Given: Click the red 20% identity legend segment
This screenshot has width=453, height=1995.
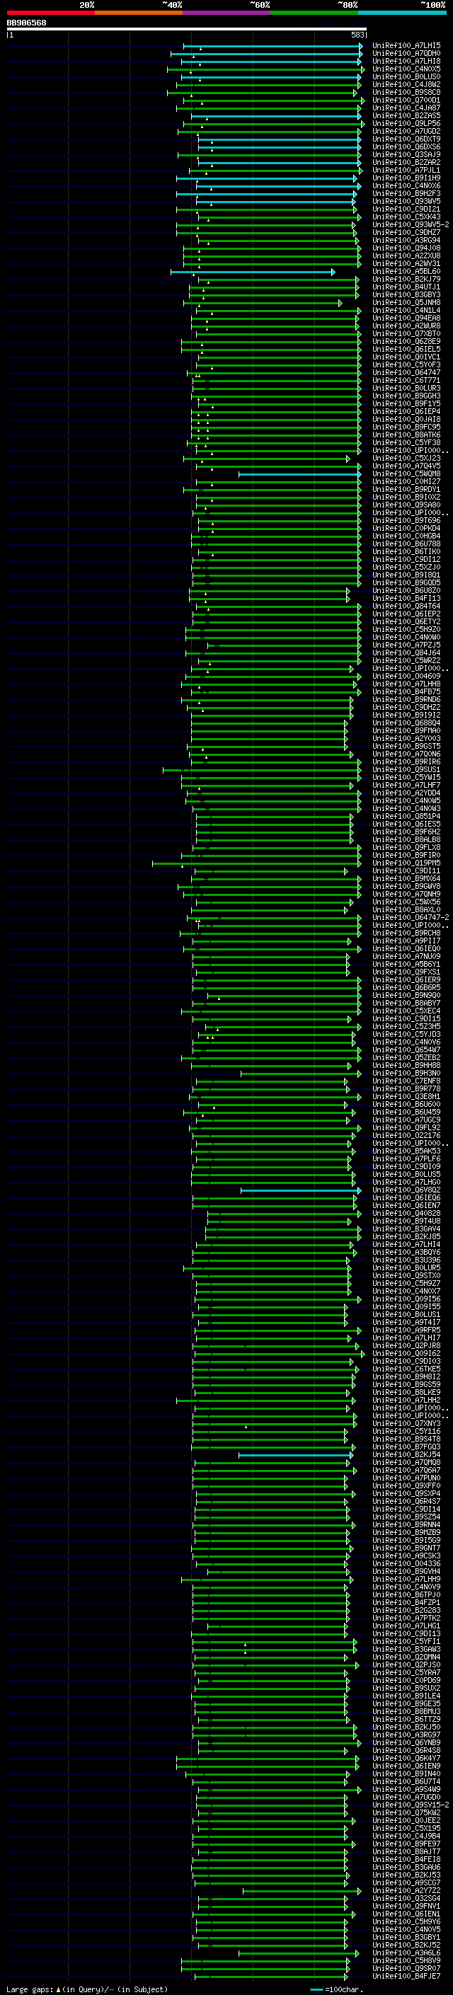Looking at the screenshot, I should (50, 13).
